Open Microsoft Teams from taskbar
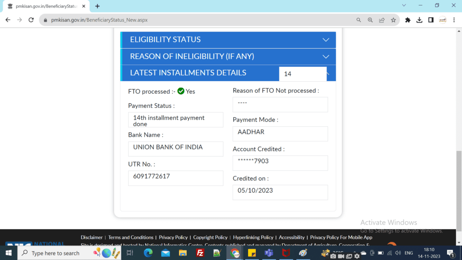The image size is (462, 260). [269, 253]
